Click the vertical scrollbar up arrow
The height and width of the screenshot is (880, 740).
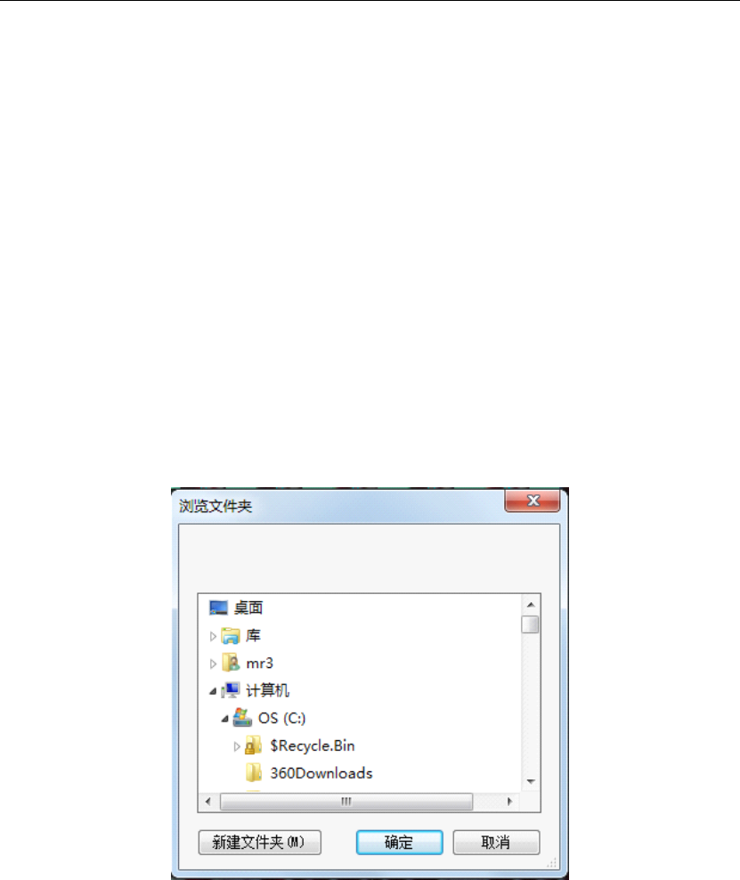[x=530, y=605]
